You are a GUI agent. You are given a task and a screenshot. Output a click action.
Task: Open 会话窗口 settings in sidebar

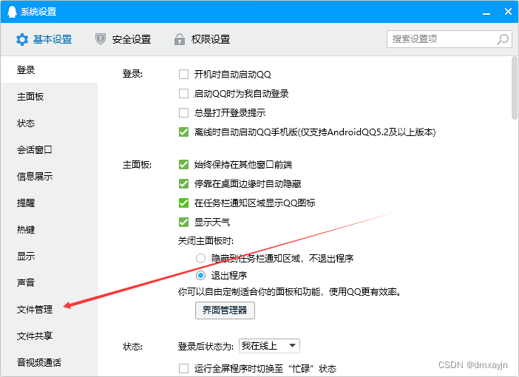point(49,149)
